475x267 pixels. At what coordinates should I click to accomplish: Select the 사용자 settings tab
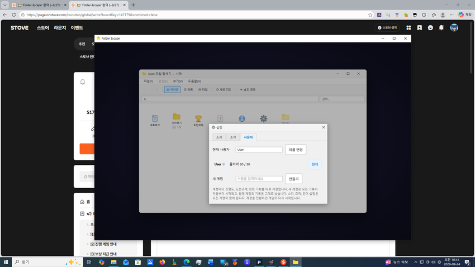click(248, 137)
